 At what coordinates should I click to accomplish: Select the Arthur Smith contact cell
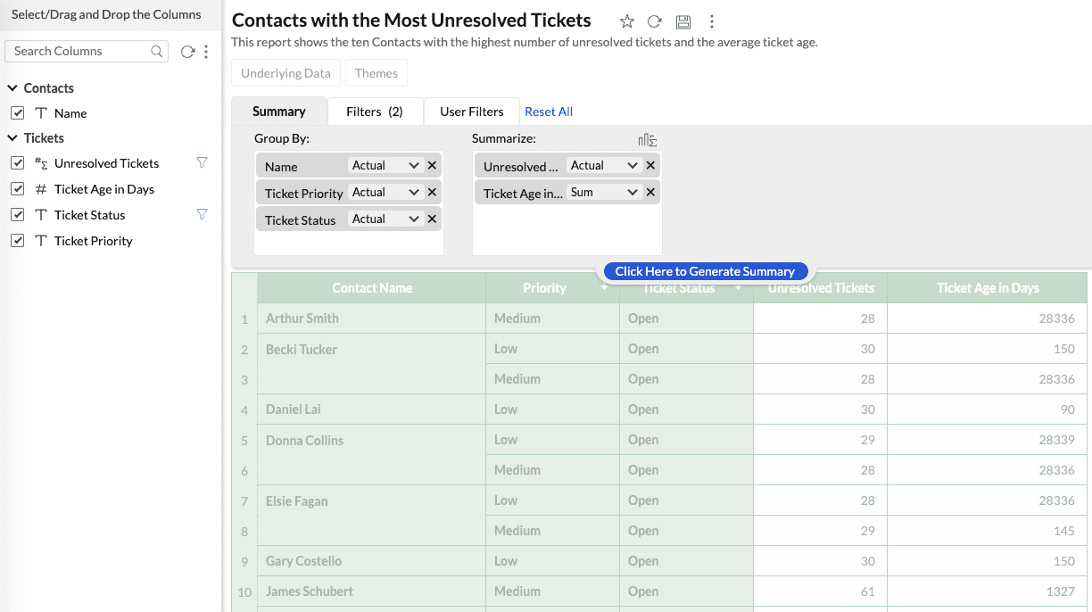coord(372,318)
